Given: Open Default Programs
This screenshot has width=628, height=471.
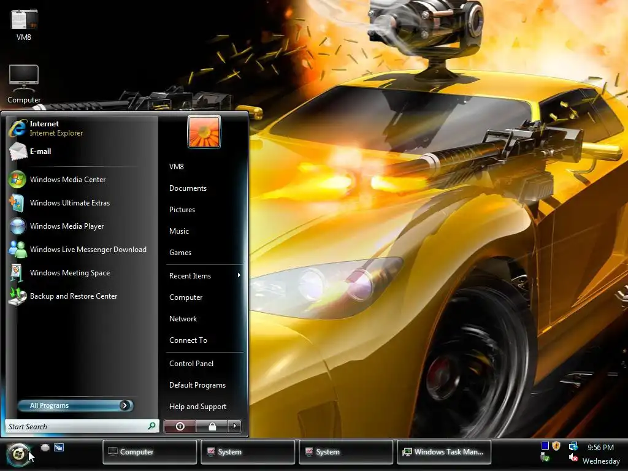Looking at the screenshot, I should point(197,385).
